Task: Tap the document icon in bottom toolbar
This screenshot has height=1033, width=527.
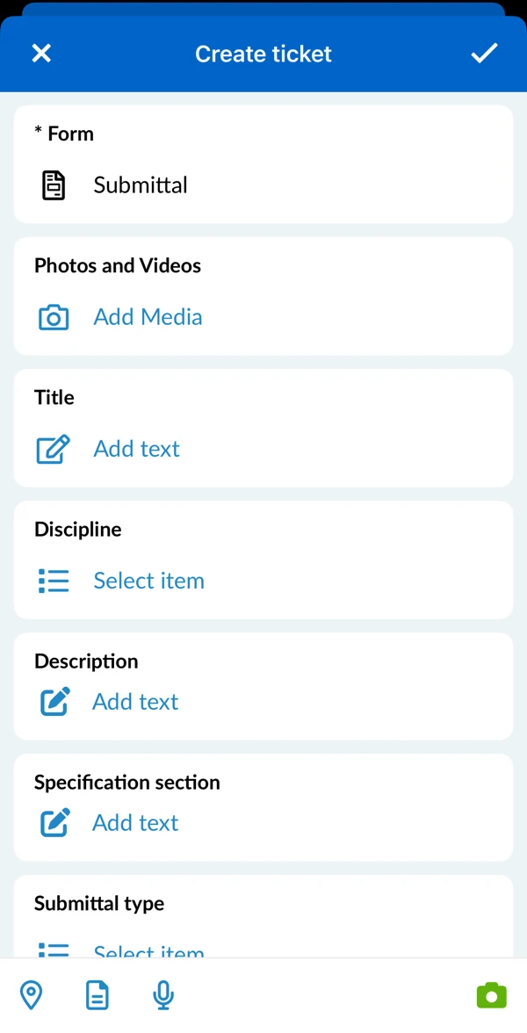Action: tap(97, 994)
